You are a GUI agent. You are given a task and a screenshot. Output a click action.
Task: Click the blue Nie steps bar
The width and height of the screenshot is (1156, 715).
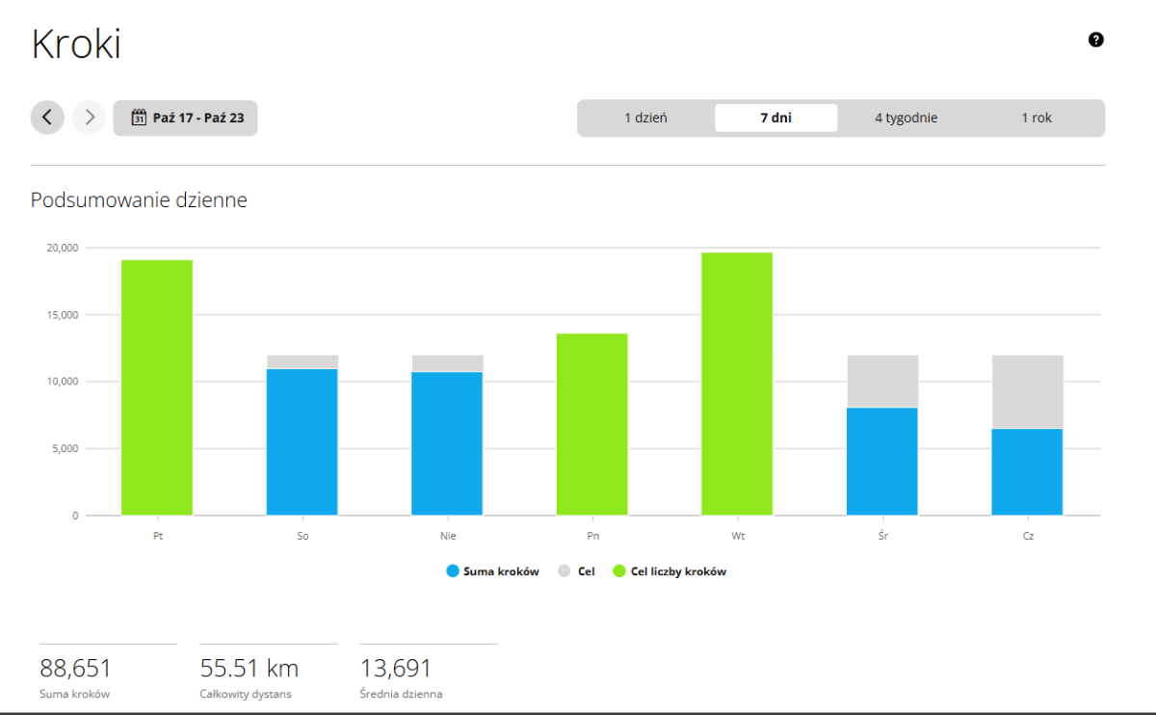(x=447, y=443)
